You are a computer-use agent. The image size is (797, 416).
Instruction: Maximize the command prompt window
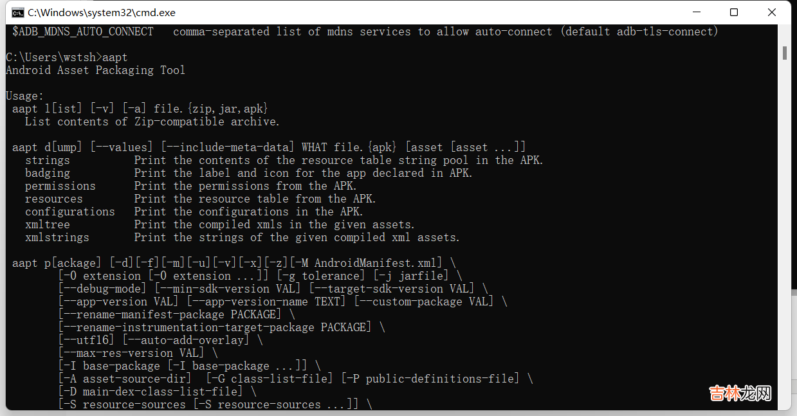click(x=734, y=12)
